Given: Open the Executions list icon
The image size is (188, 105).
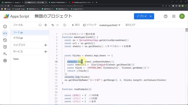Looking at the screenshot, I should point(5,54).
